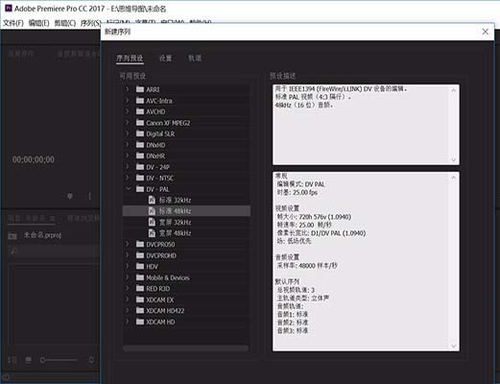Click the DVCPRO50 folder icon
The width and height of the screenshot is (500, 384).
140,244
